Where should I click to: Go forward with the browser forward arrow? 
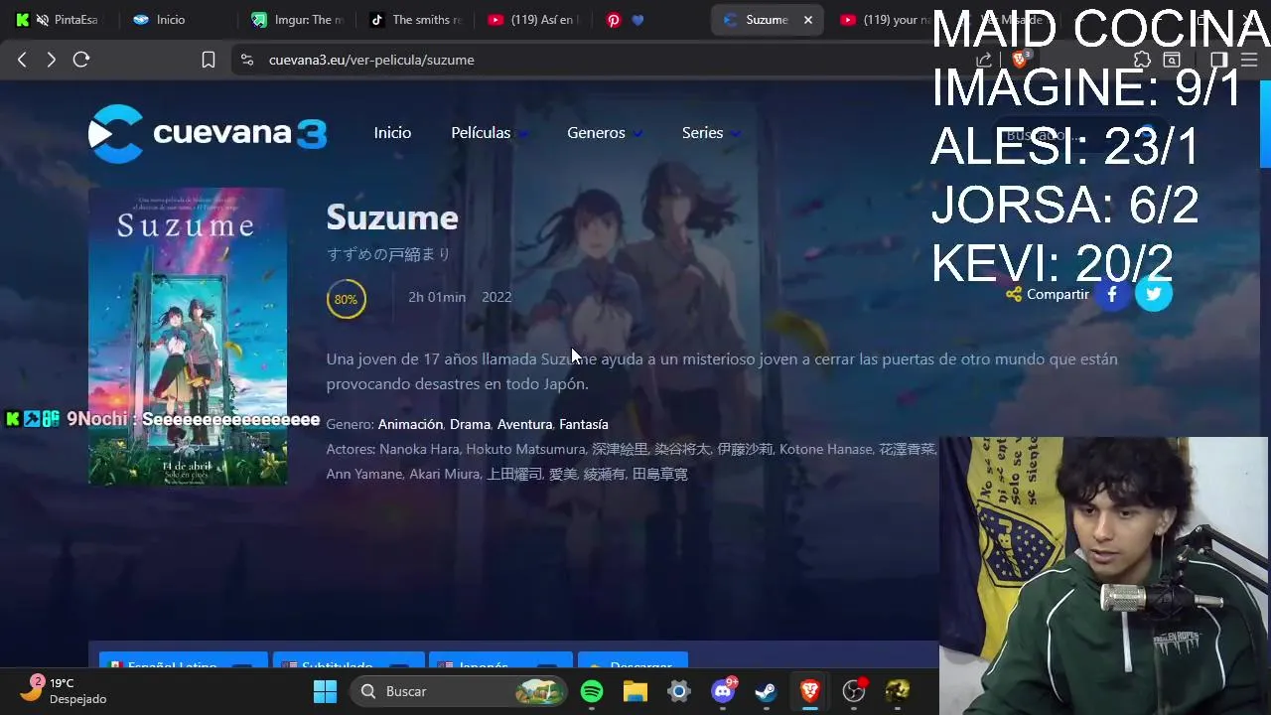[x=52, y=60]
